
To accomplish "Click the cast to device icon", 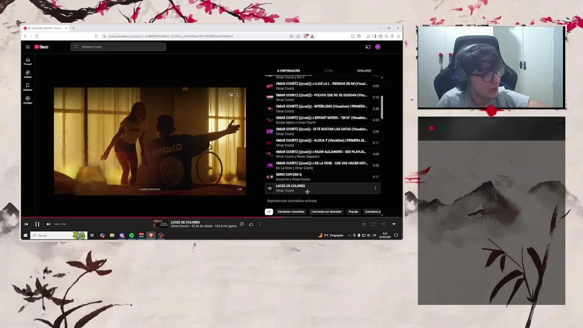I will coord(368,47).
